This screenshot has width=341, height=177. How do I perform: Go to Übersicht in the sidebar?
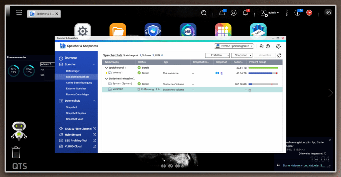tap(70, 58)
